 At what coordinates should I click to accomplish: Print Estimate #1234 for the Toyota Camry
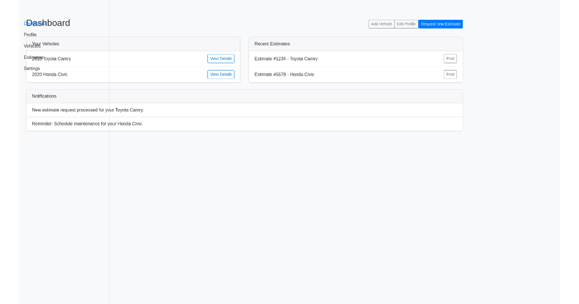tap(450, 58)
